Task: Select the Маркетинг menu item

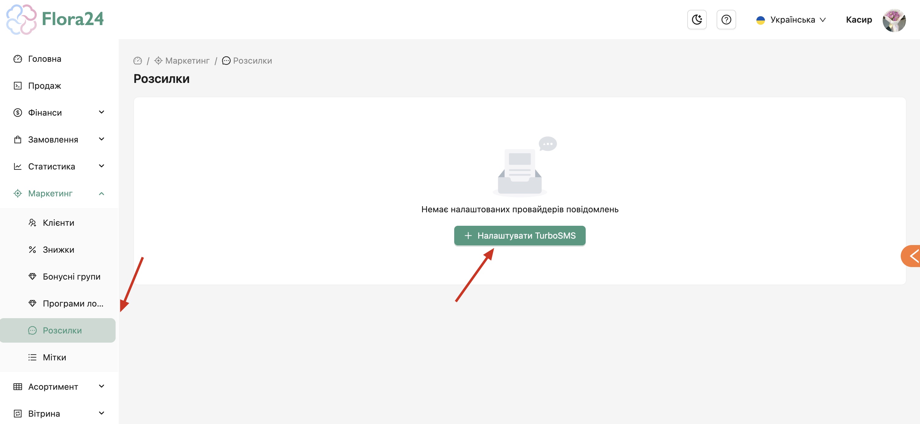Action: [59, 193]
